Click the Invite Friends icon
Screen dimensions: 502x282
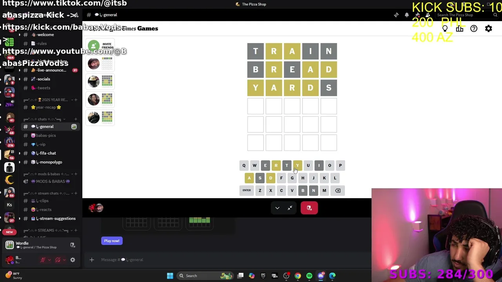[x=94, y=45]
